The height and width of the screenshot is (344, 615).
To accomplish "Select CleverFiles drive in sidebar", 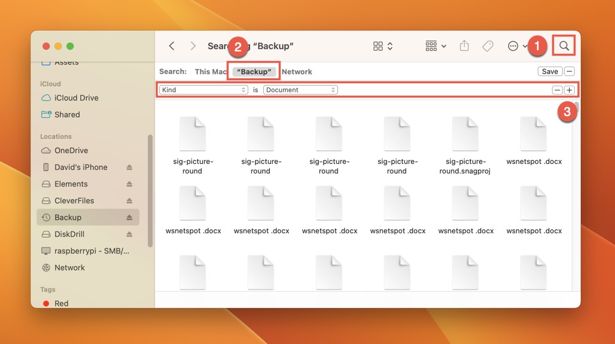I will [x=74, y=200].
